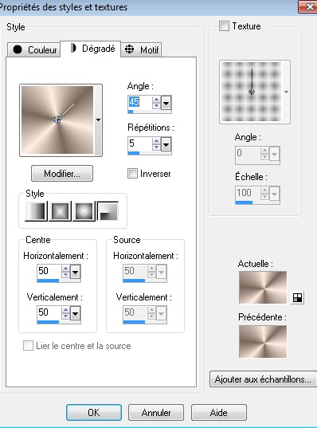Viewport: 317px width, 428px height.
Task: Open the texture preview dropdown arrow
Action: click(x=286, y=92)
